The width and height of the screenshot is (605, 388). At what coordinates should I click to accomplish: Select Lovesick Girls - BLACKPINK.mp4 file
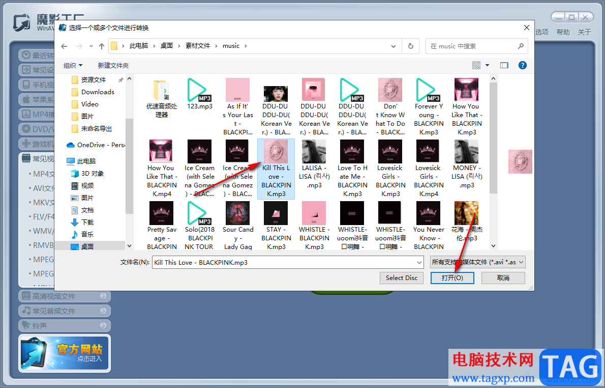[428, 169]
